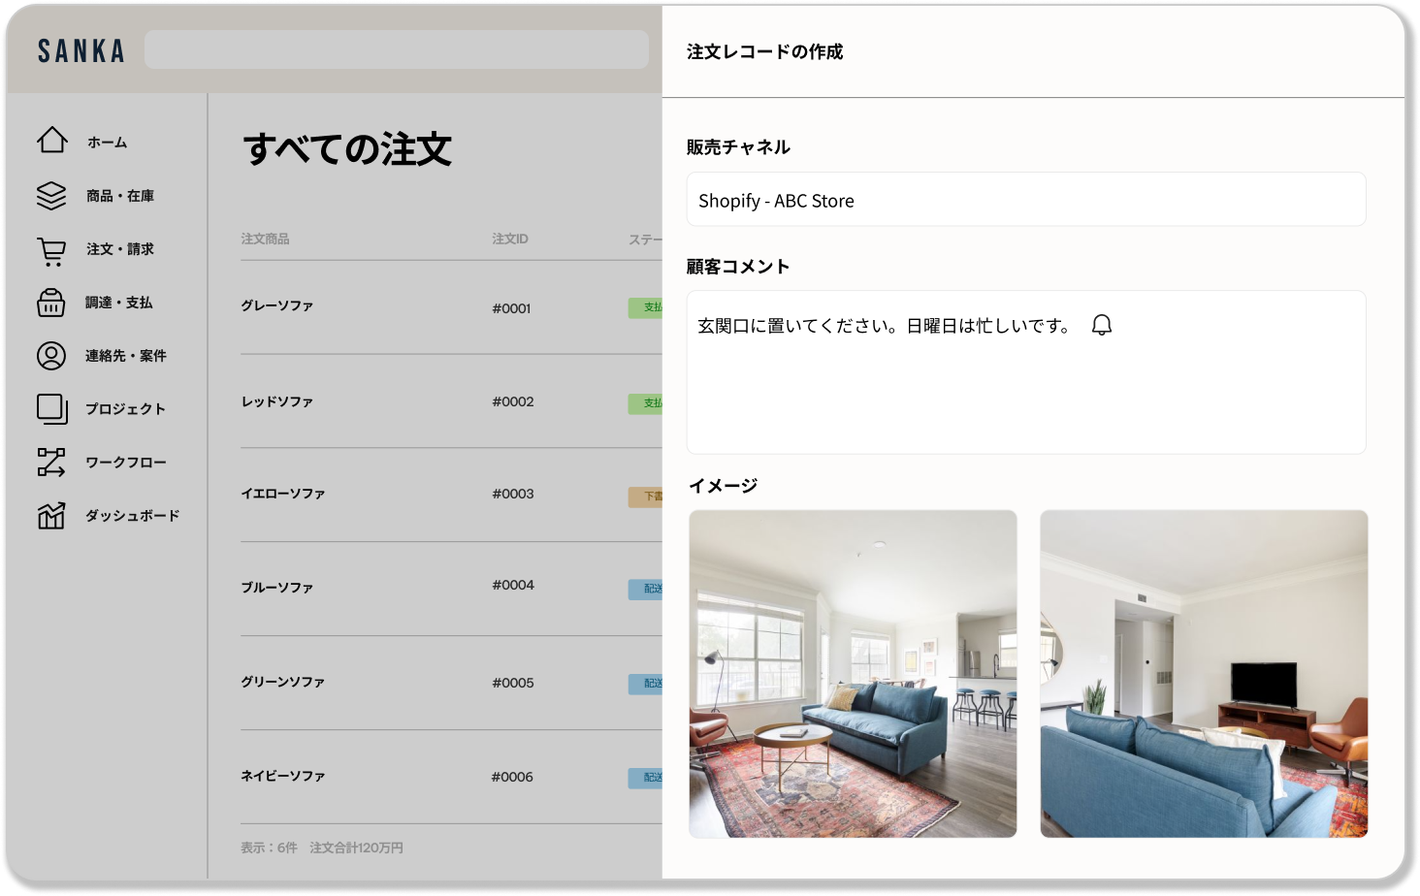Click order ID #0004
1420x896 pixels.
tap(512, 586)
